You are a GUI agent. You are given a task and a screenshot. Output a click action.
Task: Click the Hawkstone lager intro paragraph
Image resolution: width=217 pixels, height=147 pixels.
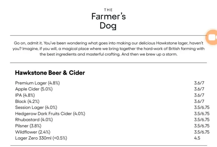[108, 49]
